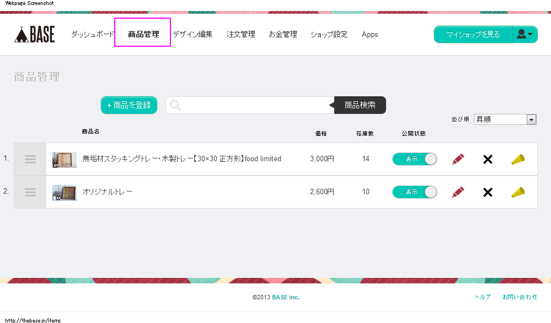Open the お問い合わせ footer link

point(520,297)
